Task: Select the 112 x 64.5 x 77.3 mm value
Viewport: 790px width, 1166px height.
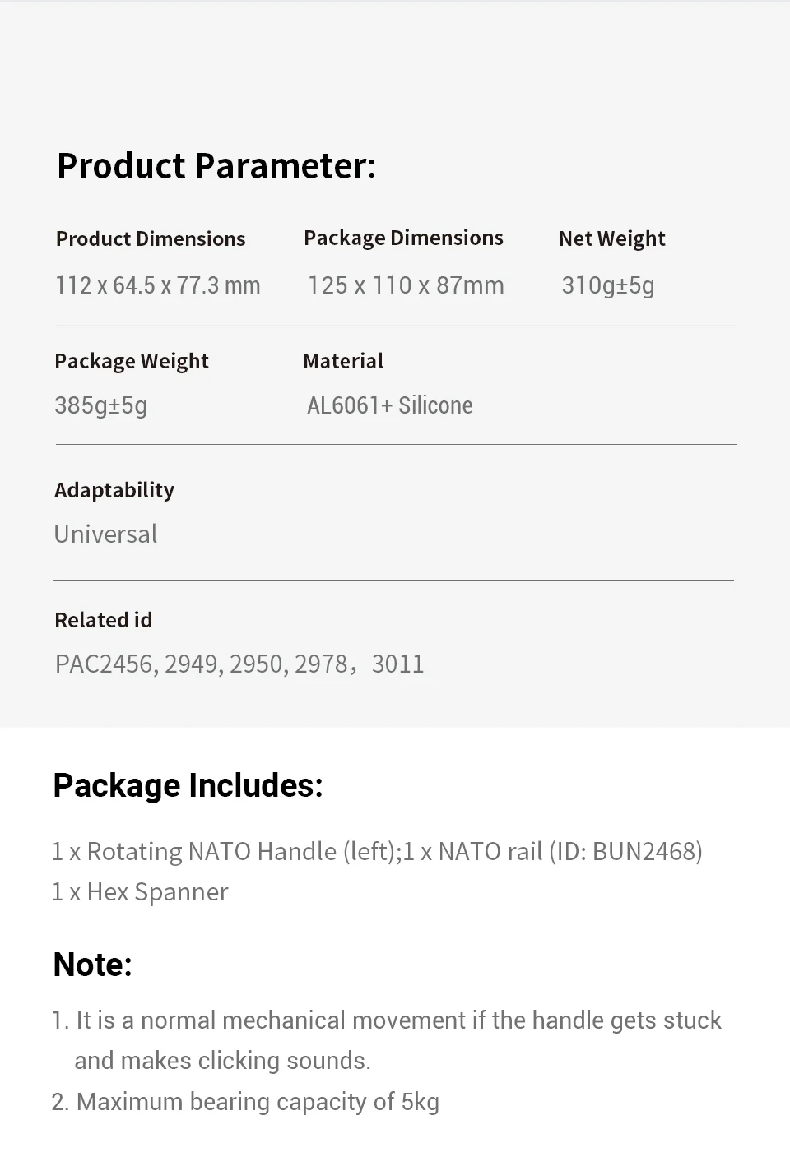Action: (x=158, y=285)
